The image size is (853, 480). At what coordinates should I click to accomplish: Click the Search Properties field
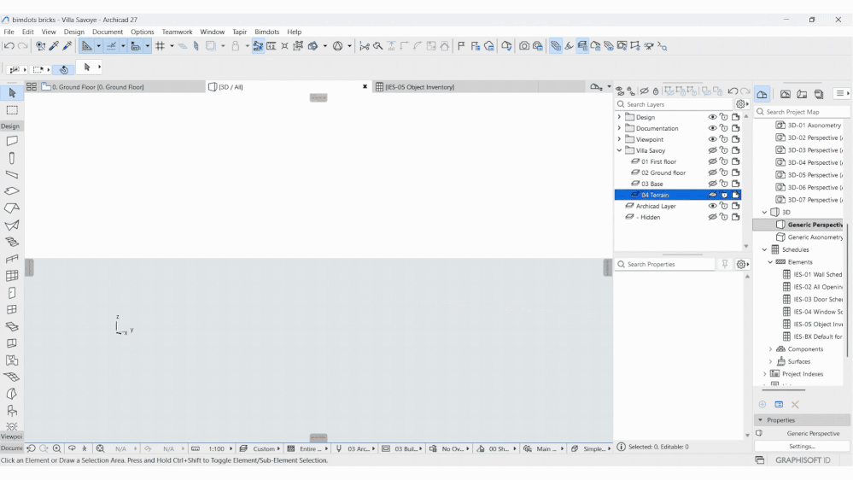[x=665, y=264]
